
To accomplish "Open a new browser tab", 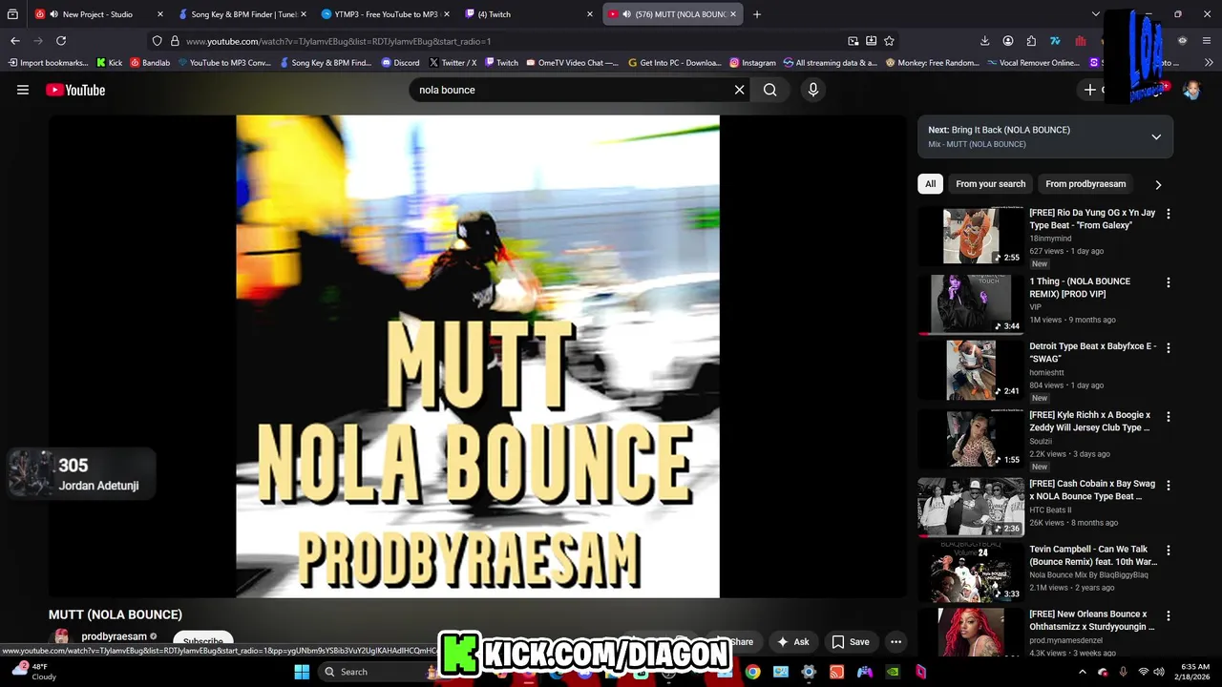I will (757, 14).
